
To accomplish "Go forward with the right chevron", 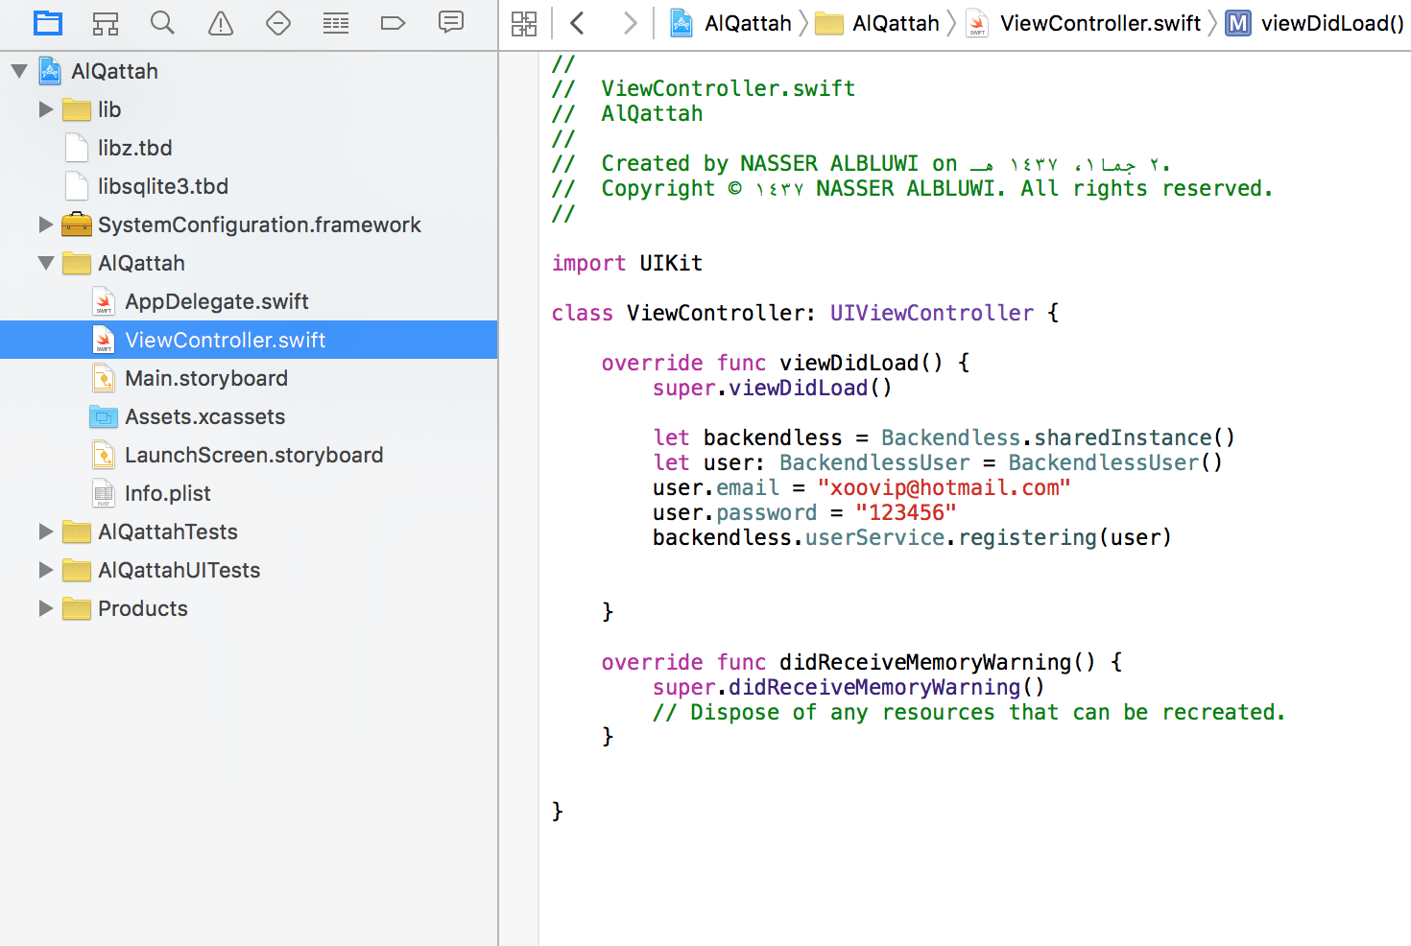I will point(630,23).
